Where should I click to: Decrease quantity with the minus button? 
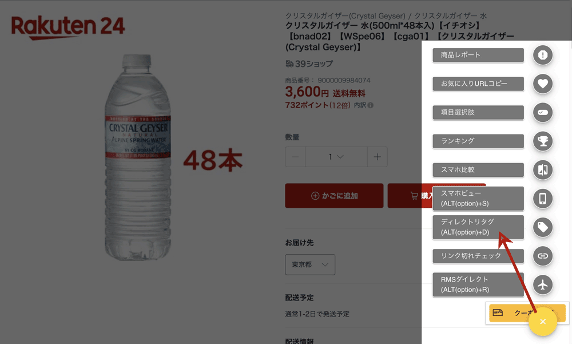coord(296,157)
